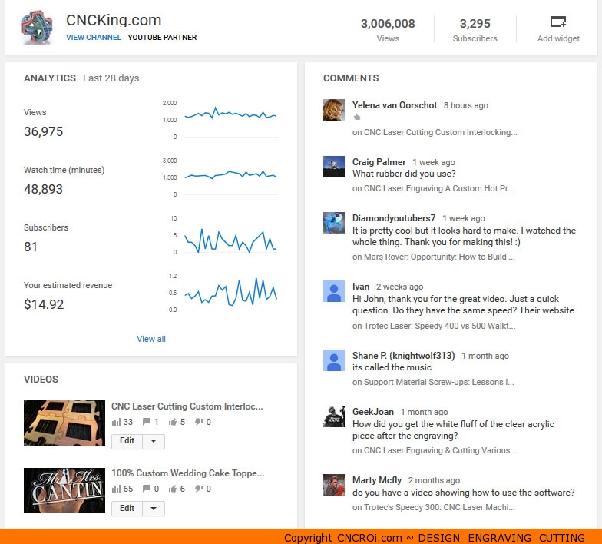Click the YOUTUBE PARTNER label
Viewport: 602px width, 544px height.
click(x=162, y=37)
